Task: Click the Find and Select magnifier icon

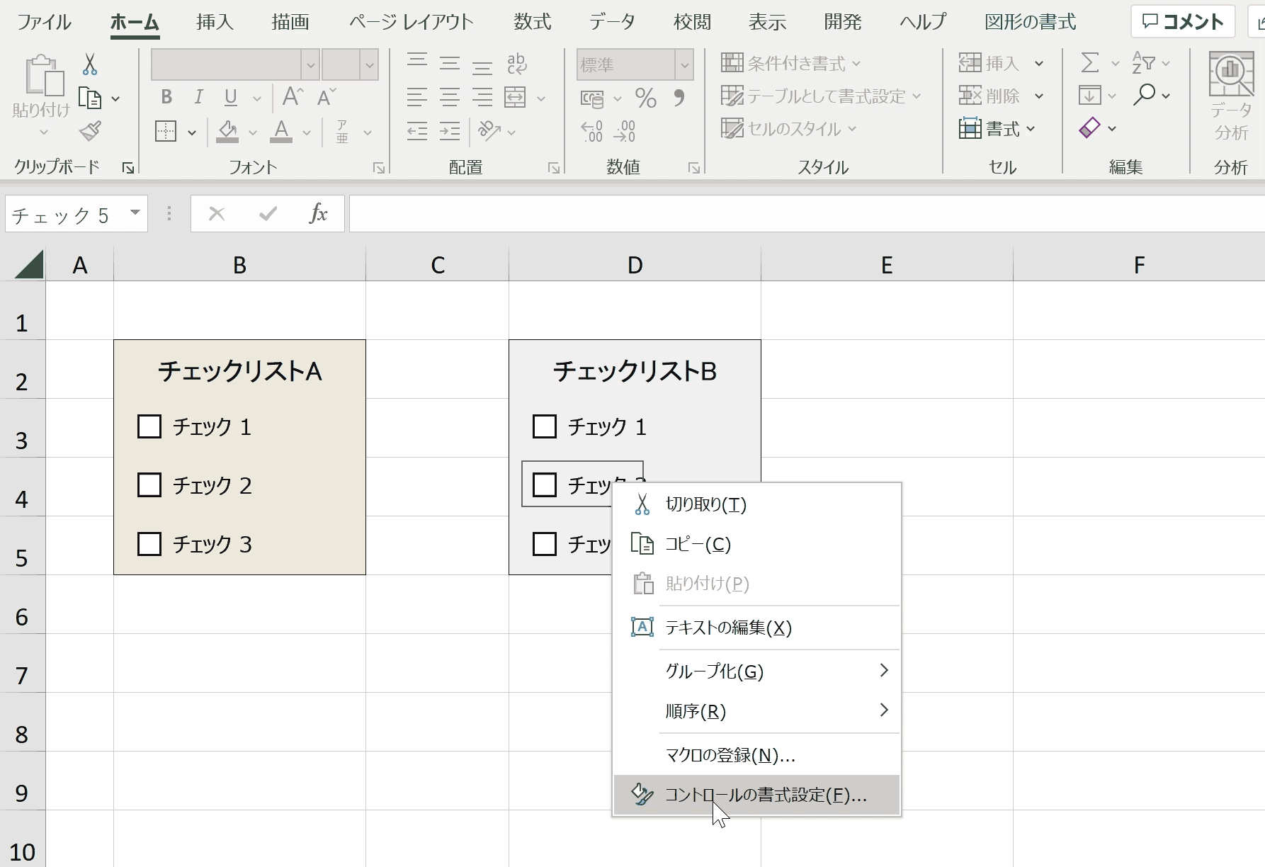Action: tap(1144, 95)
